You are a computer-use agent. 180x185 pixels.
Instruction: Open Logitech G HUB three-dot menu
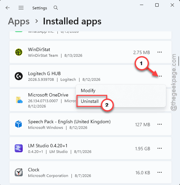click(160, 76)
